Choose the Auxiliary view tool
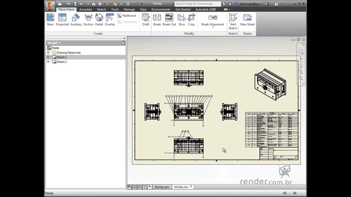Viewport: 351px width, 197px height. pyautogui.click(x=76, y=20)
